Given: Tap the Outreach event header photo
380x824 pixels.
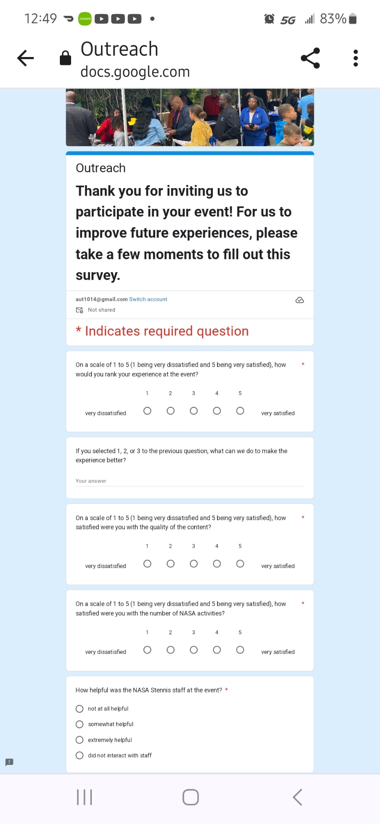Looking at the screenshot, I should tap(190, 117).
